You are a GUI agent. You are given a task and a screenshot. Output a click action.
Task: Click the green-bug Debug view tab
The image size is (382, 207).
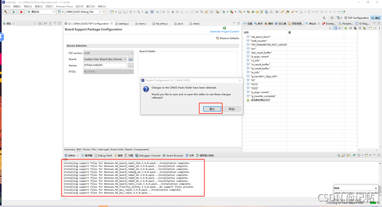pos(9,23)
